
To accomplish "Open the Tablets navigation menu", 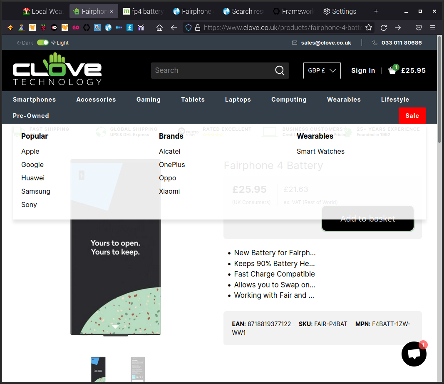I will tap(193, 100).
